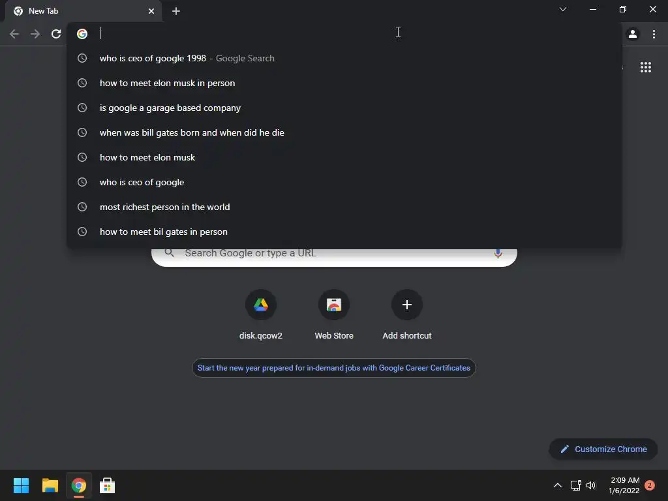
Task: Open Windows Start menu
Action: pyautogui.click(x=21, y=485)
